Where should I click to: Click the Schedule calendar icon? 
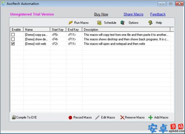pyautogui.click(x=99, y=23)
